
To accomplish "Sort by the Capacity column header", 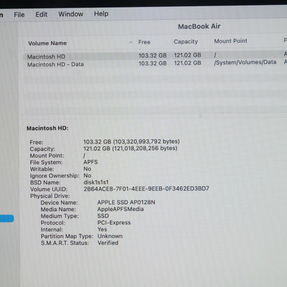I will tap(186, 41).
